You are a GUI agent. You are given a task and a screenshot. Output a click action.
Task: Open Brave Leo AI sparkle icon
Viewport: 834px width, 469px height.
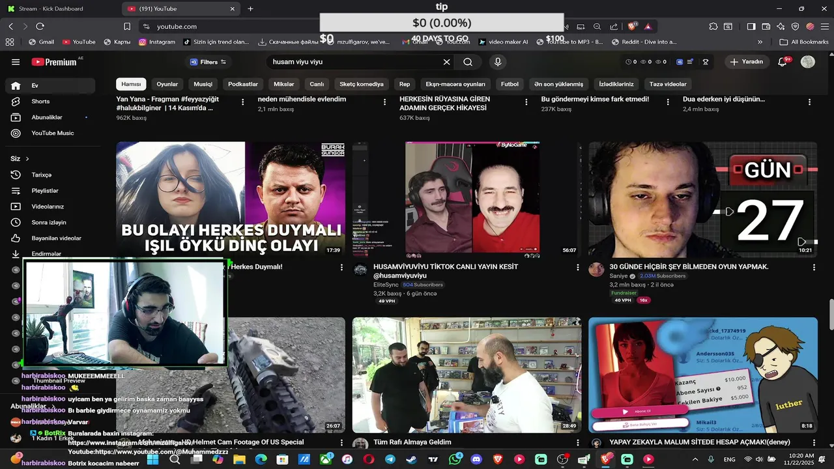781,26
